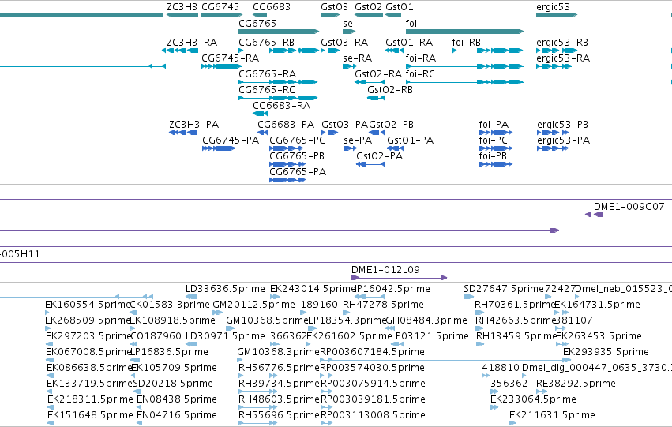Select the DME1-012L09 clone label
Image resolution: width=672 pixels, height=427 pixels.
click(385, 270)
